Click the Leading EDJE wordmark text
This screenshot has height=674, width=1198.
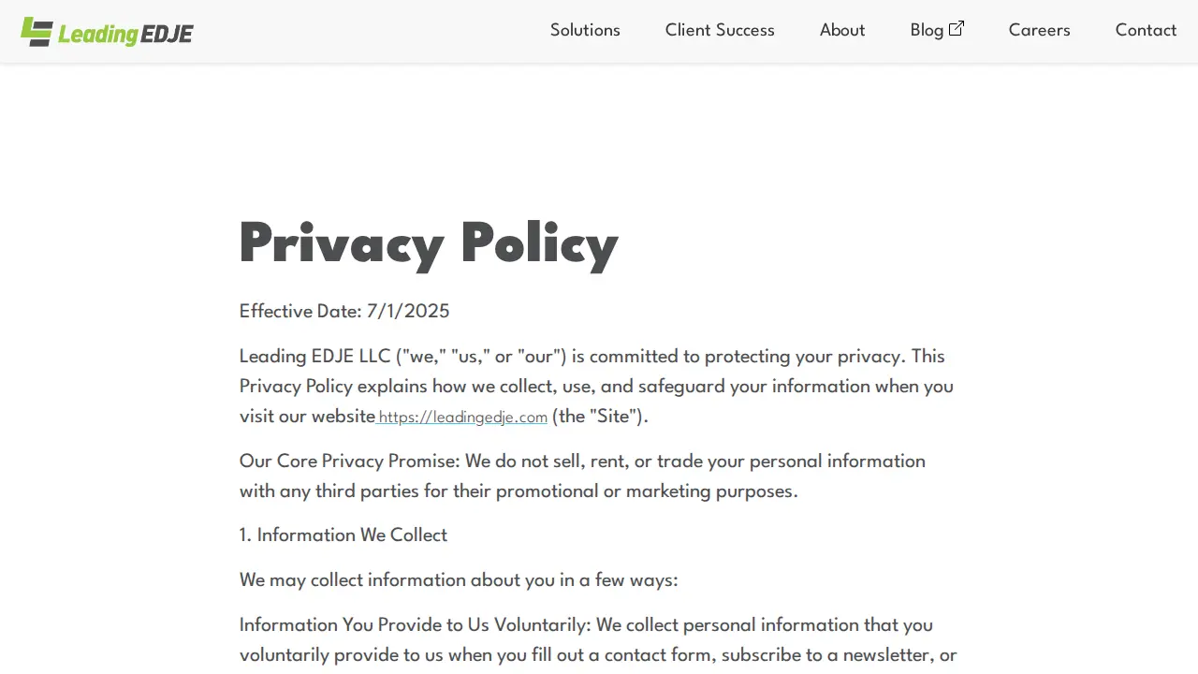[x=125, y=35]
